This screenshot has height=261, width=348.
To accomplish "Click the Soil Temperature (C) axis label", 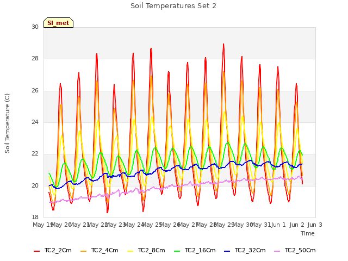I will [x=7, y=123].
